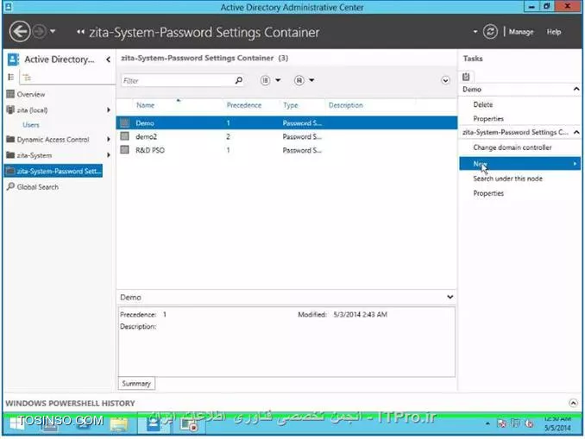Click the Active Directory address book icon
The height and width of the screenshot is (439, 585).
tap(14, 60)
